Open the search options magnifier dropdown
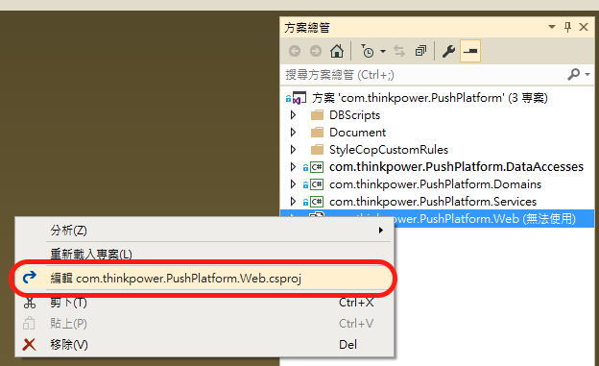Screen dimensions: 599x366 579,74
